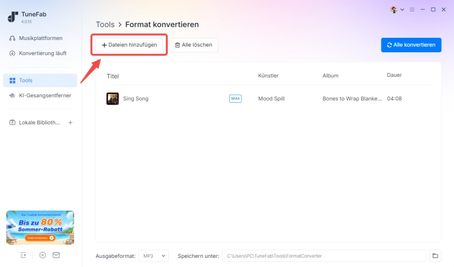Viewport: 454px width, 267px height.
Task: Browse output folder with folder icon
Action: (435, 256)
